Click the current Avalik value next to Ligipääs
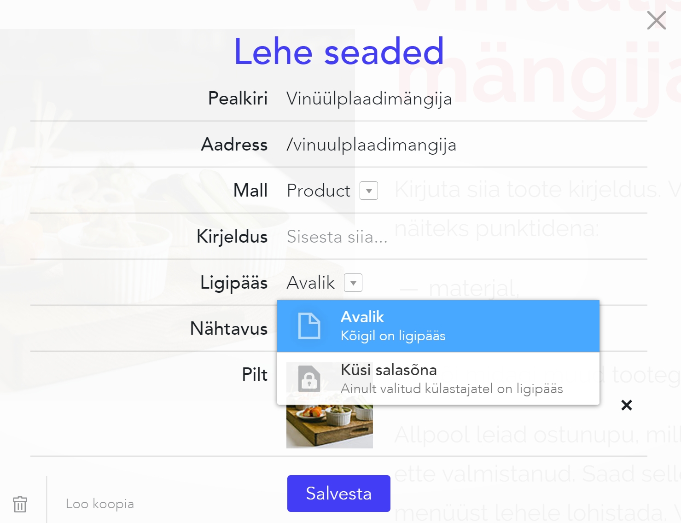Image resolution: width=681 pixels, height=523 pixels. pos(310,283)
